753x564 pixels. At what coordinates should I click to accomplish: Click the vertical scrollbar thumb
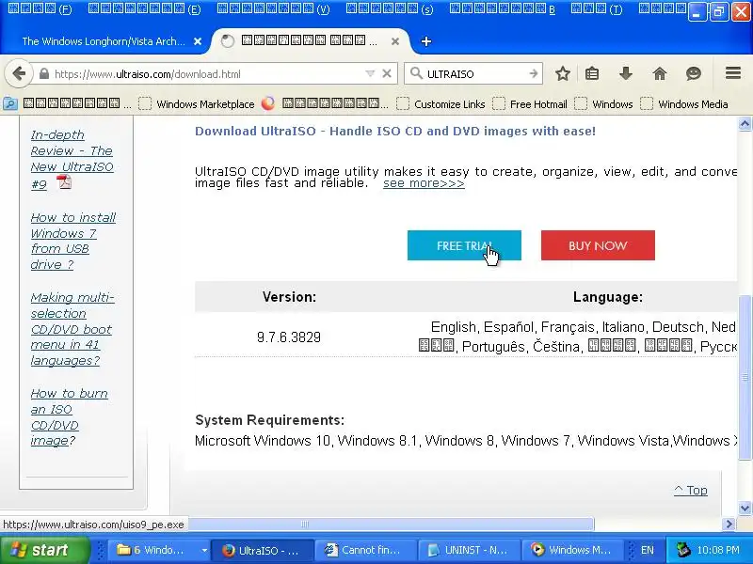tap(745, 378)
